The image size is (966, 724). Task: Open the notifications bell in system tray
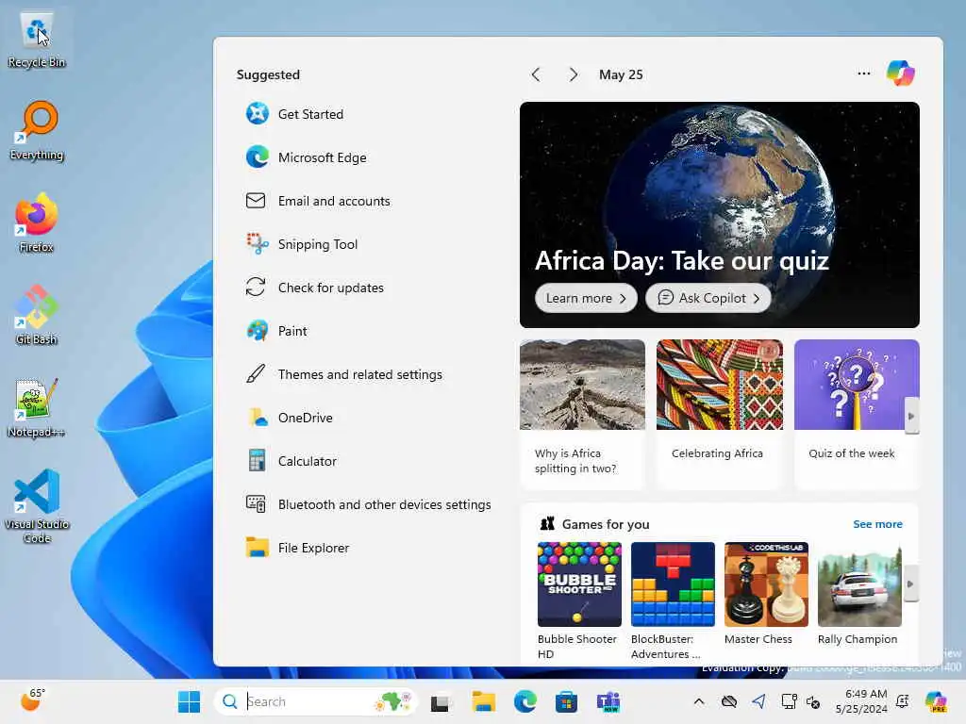903,701
